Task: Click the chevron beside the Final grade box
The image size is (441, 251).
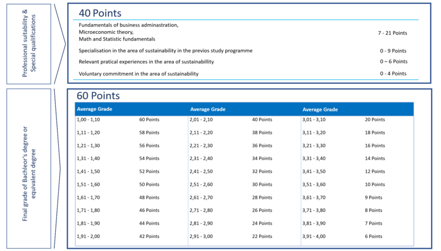Action: click(x=59, y=168)
